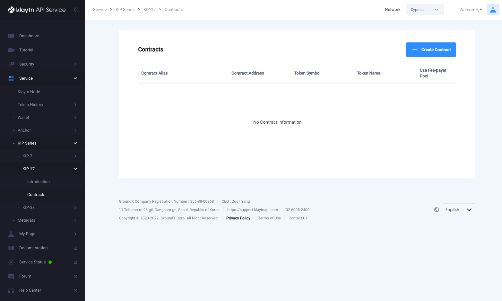
Task: Collapse the Service menu chevron
Action: coord(75,78)
